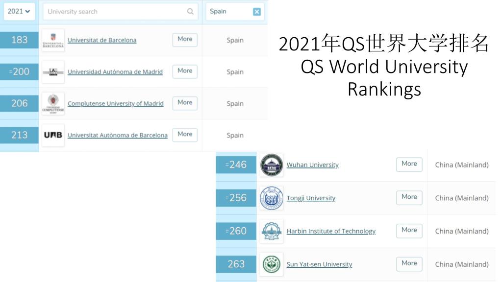Focus the University search field
Viewport: 502px width, 282px height.
tap(120, 12)
